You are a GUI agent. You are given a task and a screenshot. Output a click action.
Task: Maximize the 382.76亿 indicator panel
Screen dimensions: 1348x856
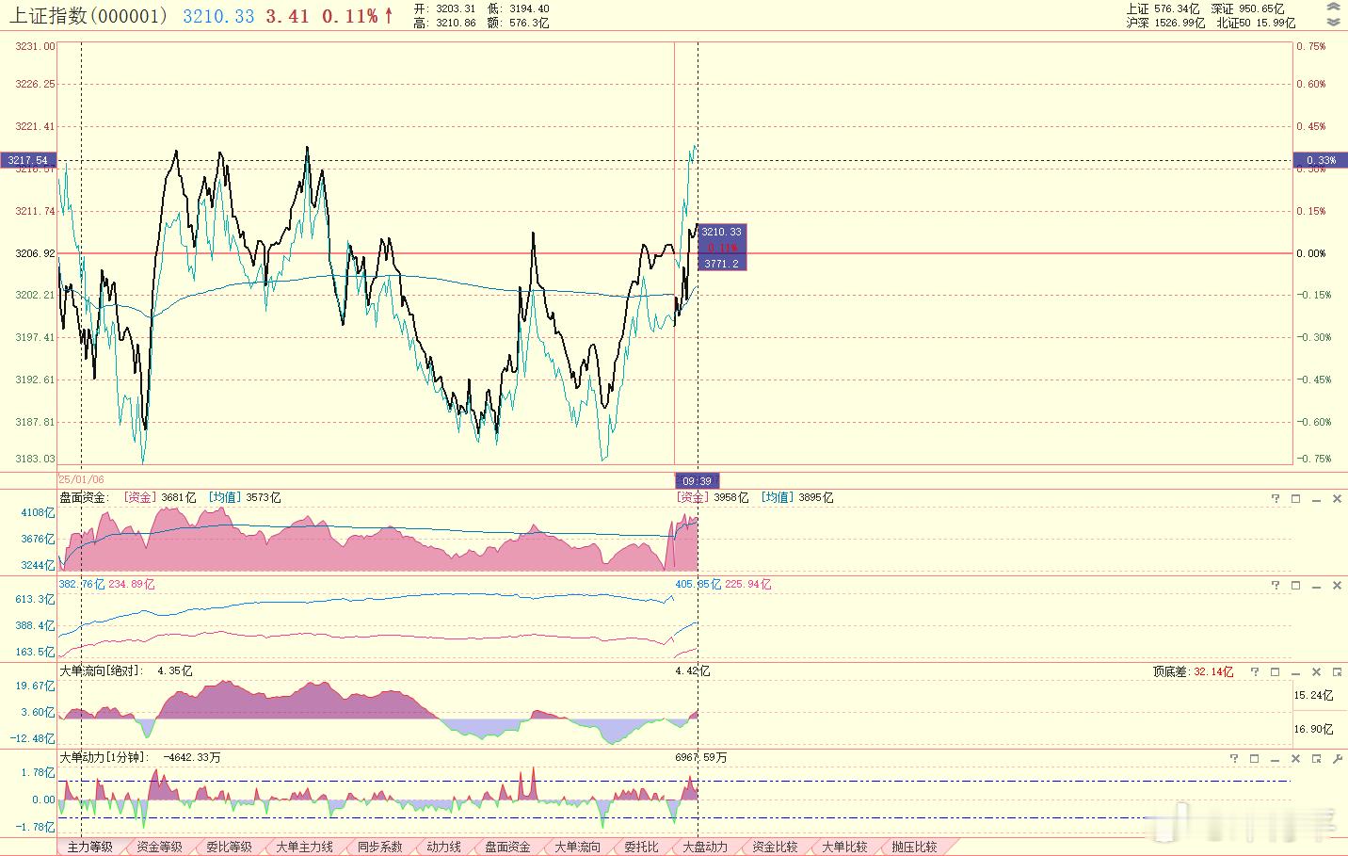[1295, 585]
